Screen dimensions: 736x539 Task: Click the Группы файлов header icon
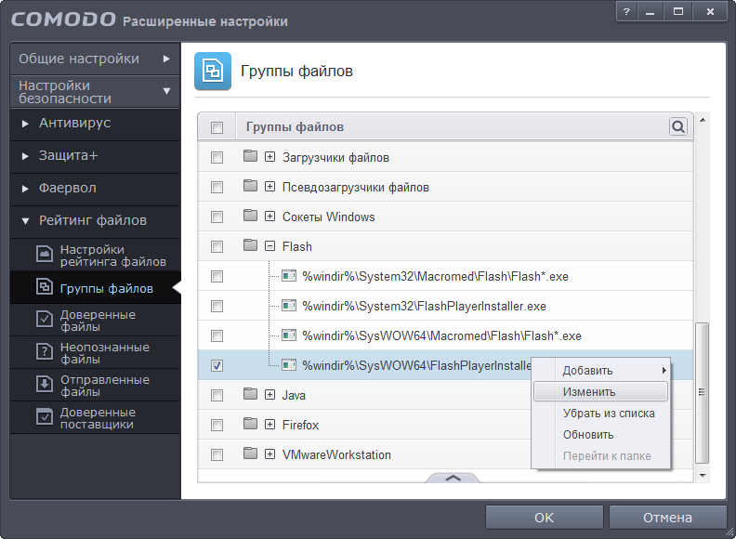(213, 72)
